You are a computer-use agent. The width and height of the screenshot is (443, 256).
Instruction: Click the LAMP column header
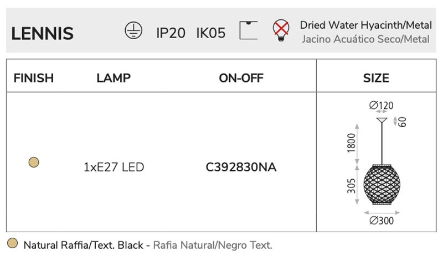(114, 78)
